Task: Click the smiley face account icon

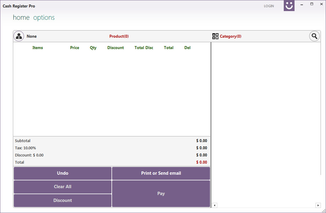Action: click(289, 6)
